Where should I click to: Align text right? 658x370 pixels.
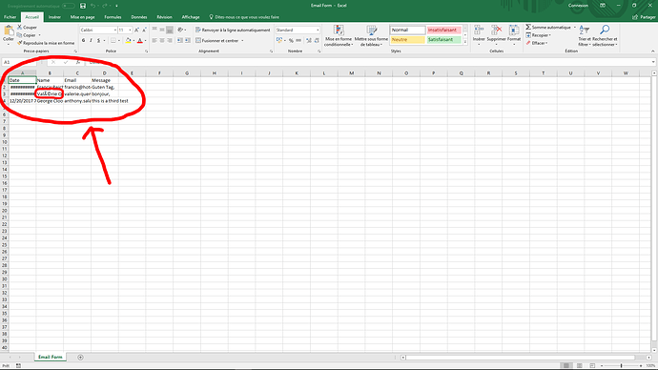coord(170,41)
